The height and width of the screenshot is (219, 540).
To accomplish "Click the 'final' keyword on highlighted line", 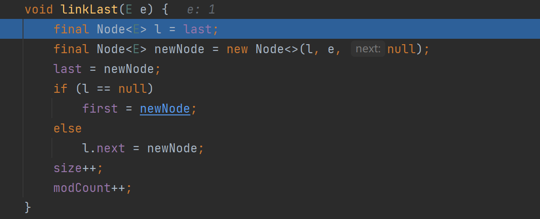I will tap(71, 29).
